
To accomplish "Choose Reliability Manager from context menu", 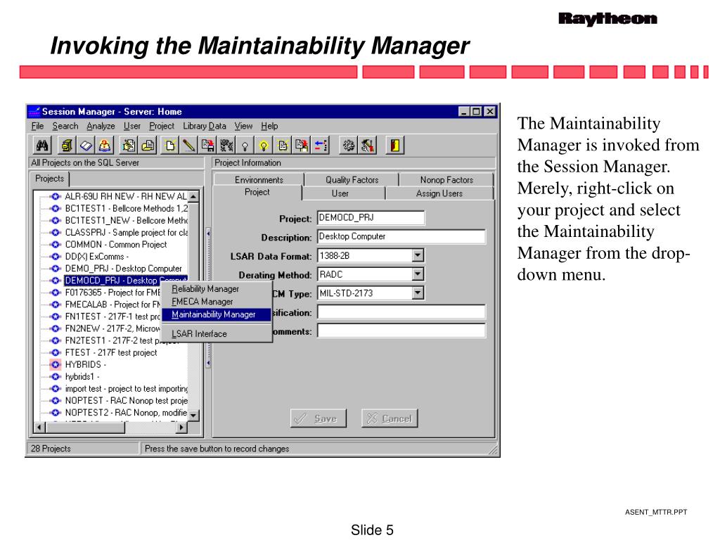I will click(x=216, y=289).
